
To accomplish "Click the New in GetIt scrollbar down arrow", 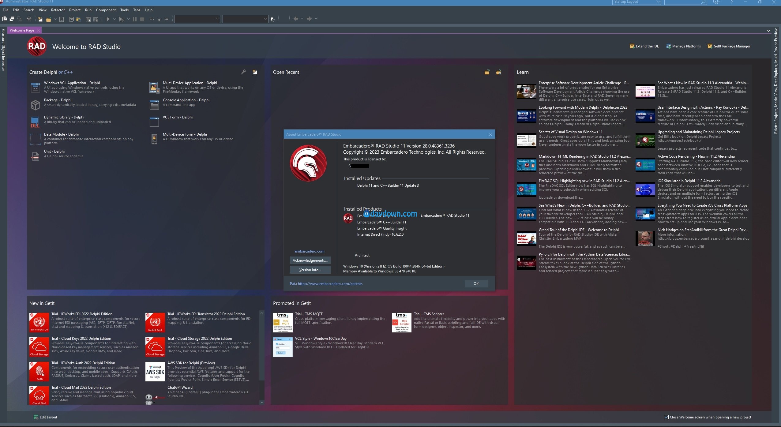I will [262, 402].
